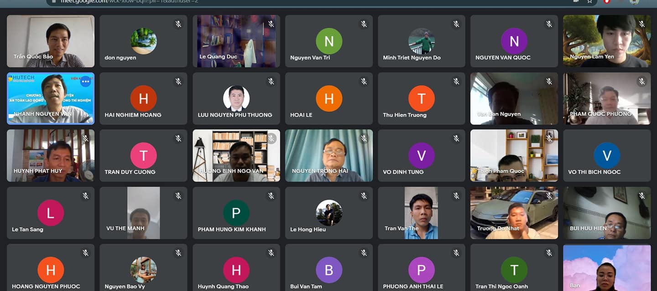Click the name label "Huynh Quang Thao"

click(223, 286)
